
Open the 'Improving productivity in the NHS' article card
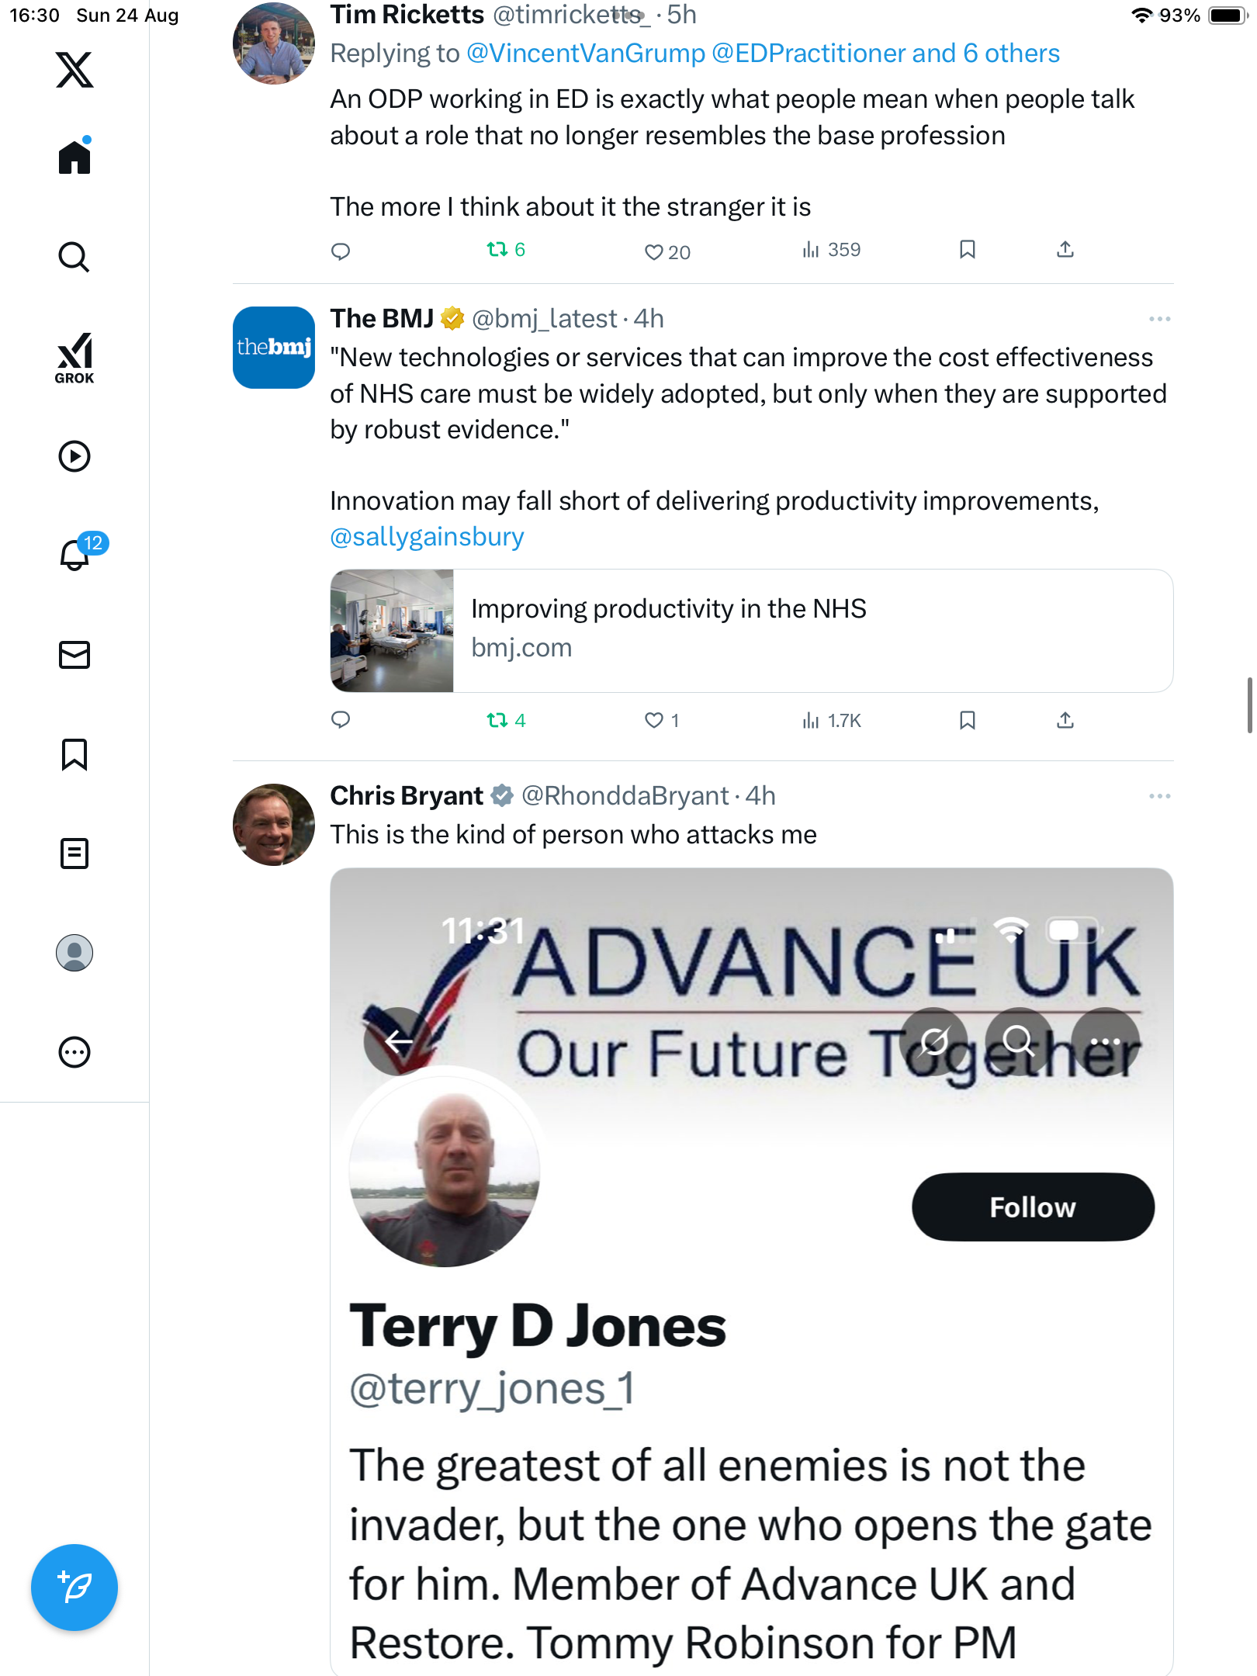[751, 631]
